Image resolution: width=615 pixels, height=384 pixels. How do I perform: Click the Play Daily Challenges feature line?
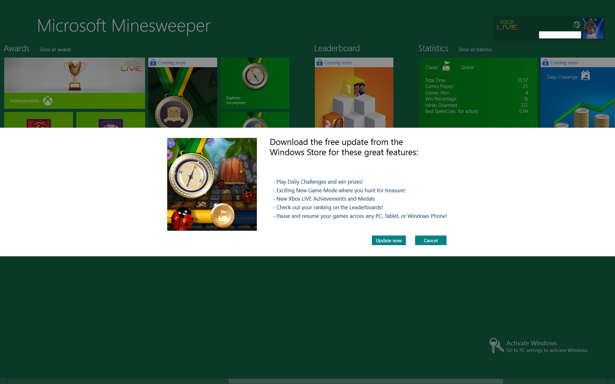point(318,182)
